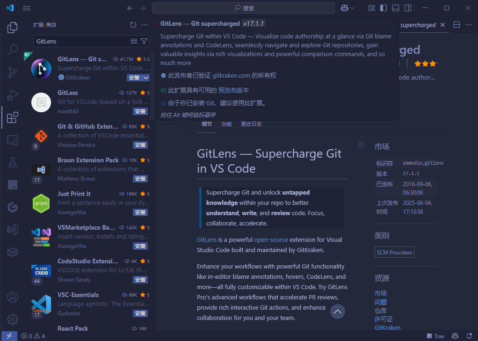Open Copilot status bar icon
Screen dimensions: 478x341
pos(455,336)
